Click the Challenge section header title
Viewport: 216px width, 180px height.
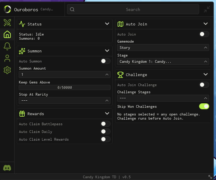(x=137, y=75)
